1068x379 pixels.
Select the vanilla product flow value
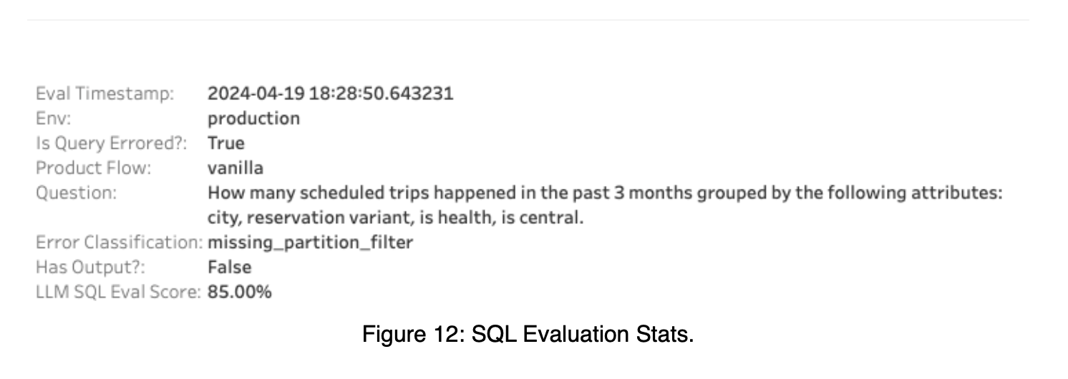[236, 168]
